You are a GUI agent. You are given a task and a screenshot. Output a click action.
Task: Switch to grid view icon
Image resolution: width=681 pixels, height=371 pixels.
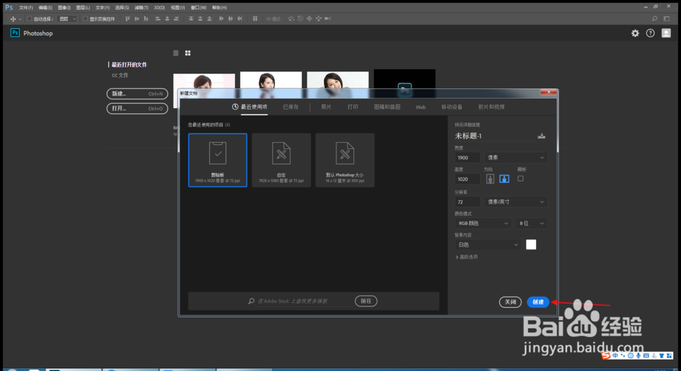click(x=188, y=53)
